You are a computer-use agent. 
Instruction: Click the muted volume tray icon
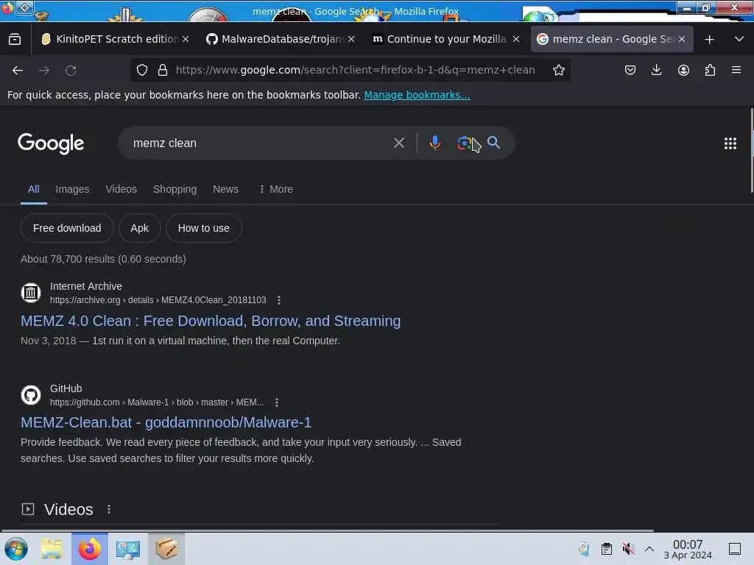(x=628, y=549)
